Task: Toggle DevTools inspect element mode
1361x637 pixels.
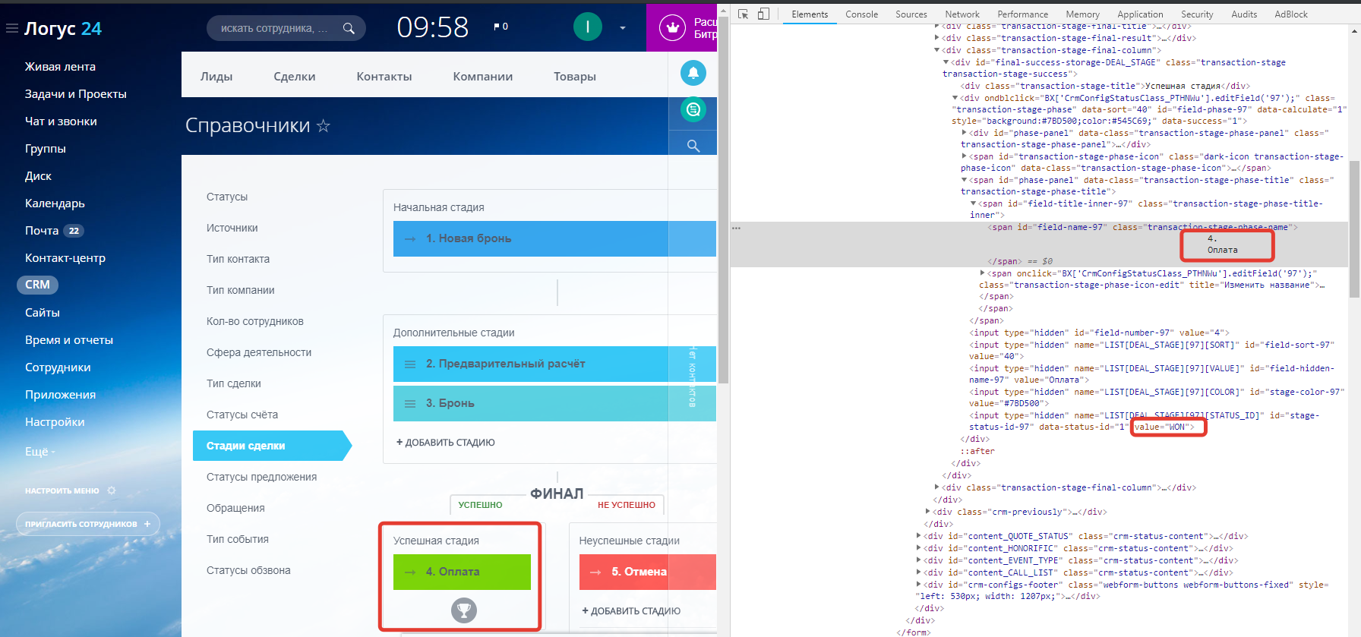Action: point(744,14)
